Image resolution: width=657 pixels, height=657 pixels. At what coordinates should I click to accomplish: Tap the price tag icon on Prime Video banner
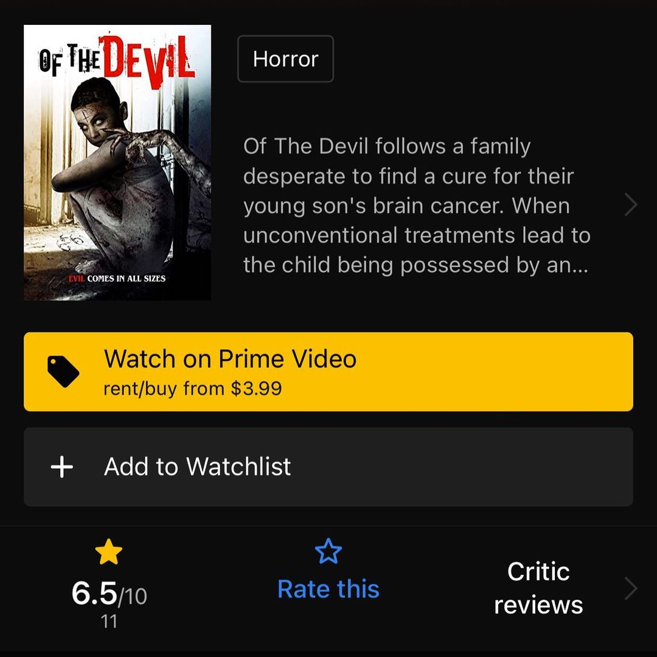pos(63,371)
